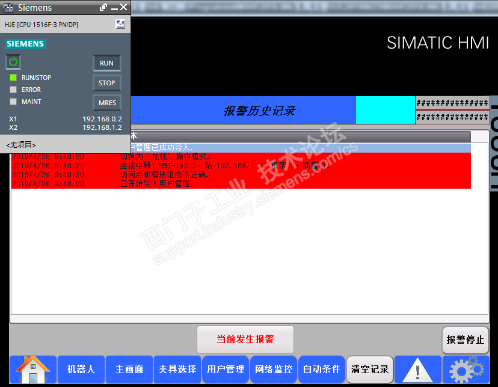Switch PLCSIM to project view icon

[120, 25]
